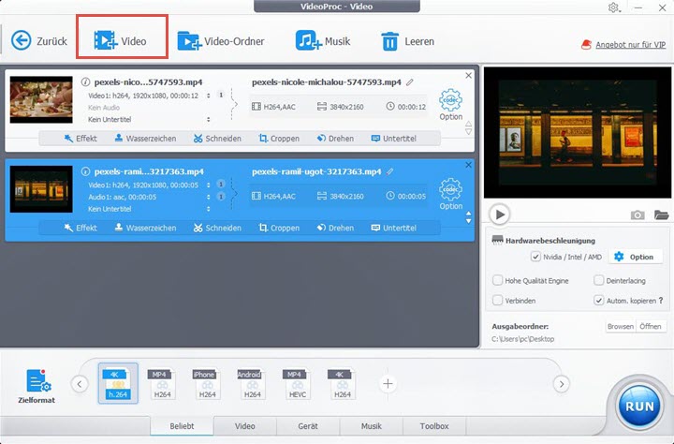The width and height of the screenshot is (674, 444).
Task: Add a new format with plus button
Action: click(x=388, y=384)
